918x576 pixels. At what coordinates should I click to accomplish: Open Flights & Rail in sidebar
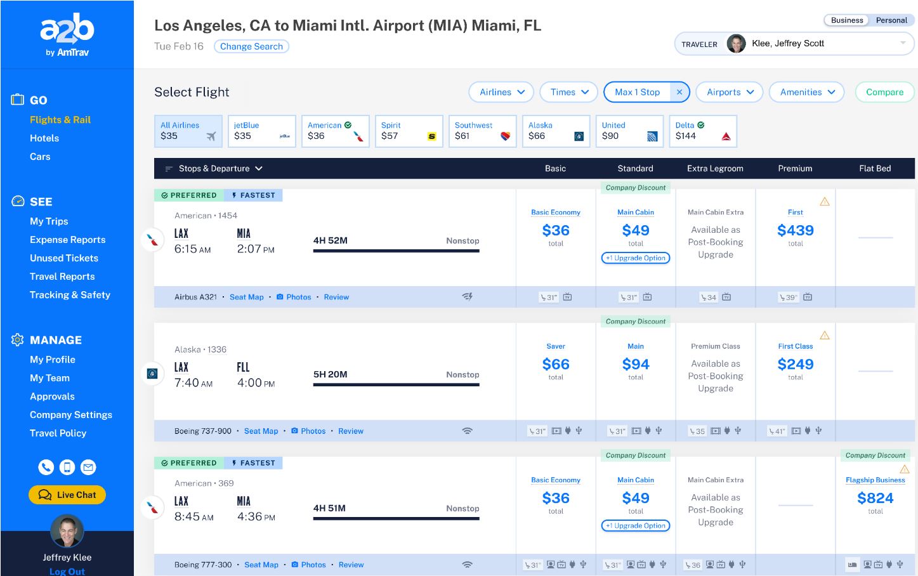click(60, 120)
